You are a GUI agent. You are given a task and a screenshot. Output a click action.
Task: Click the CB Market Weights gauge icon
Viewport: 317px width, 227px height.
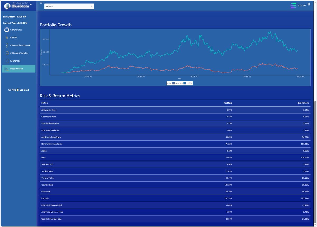(x=7, y=53)
